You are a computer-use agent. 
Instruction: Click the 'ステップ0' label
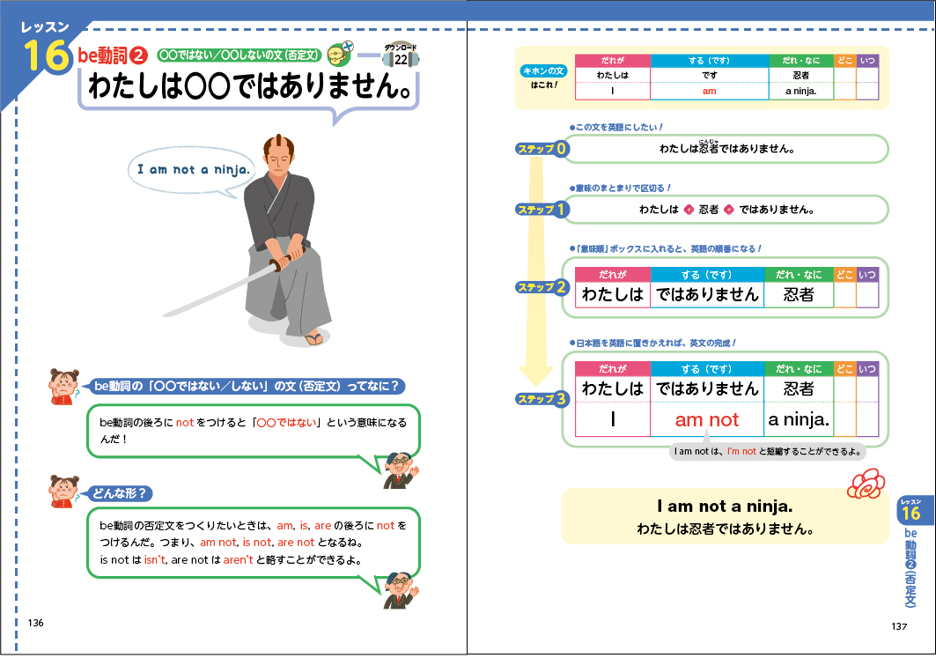coord(542,149)
